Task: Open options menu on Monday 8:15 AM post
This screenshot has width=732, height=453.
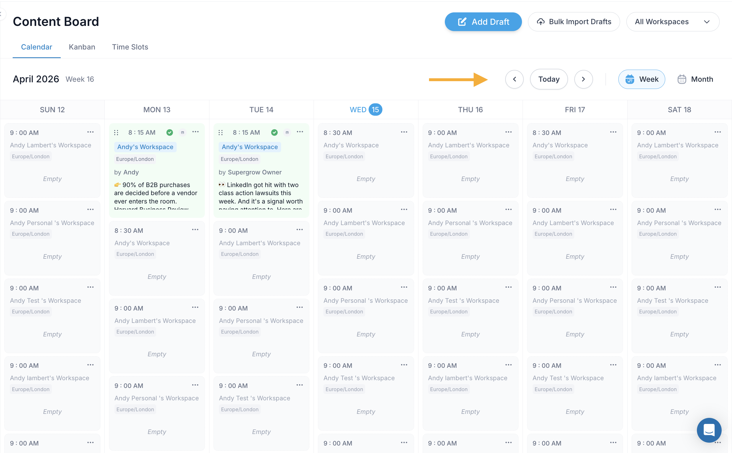Action: [196, 132]
